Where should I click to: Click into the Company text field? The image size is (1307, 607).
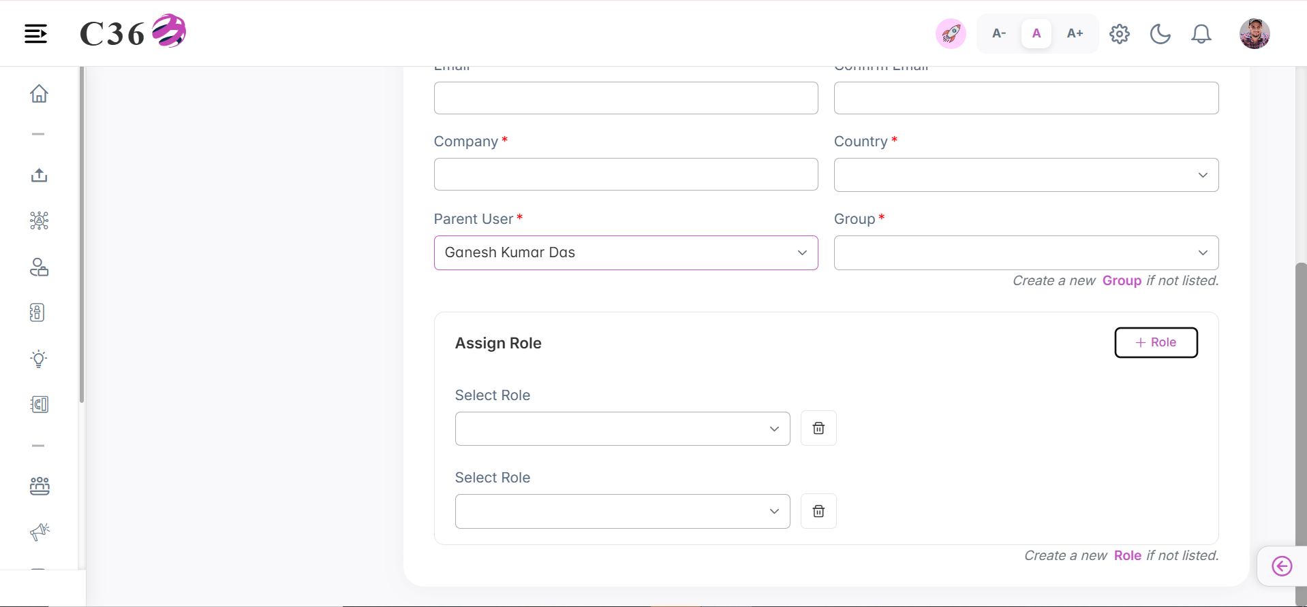[x=626, y=174]
